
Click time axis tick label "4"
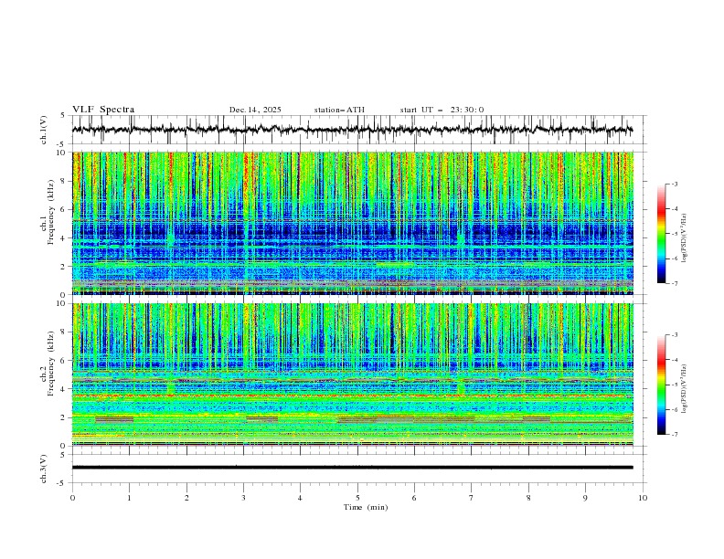click(300, 498)
